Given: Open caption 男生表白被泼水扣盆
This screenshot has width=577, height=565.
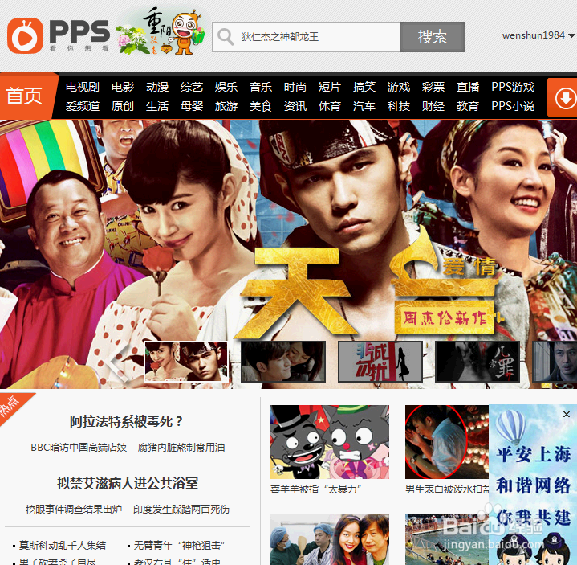Looking at the screenshot, I should pos(447,489).
